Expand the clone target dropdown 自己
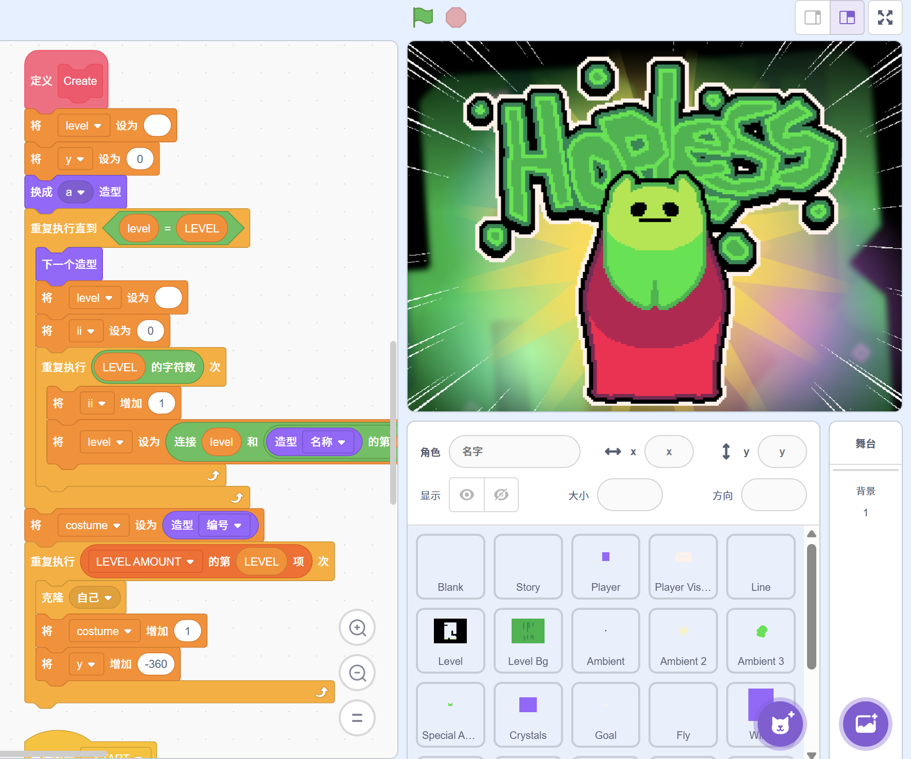This screenshot has width=911, height=759. [x=108, y=598]
